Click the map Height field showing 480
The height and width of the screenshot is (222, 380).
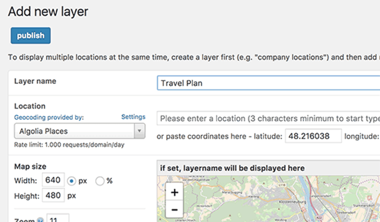pos(54,195)
